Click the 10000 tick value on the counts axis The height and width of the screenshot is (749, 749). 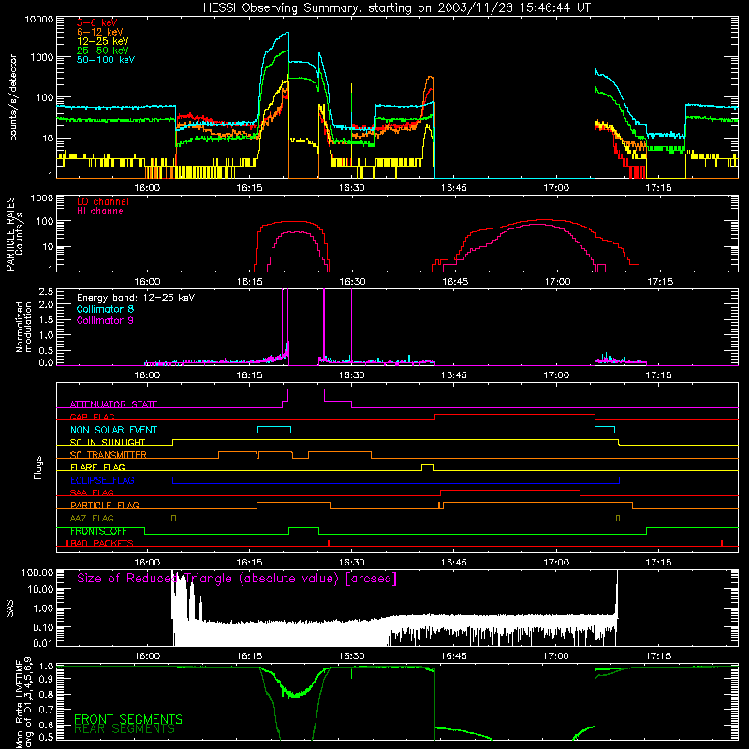click(39, 20)
